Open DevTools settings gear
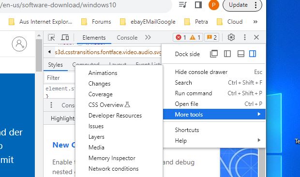The image size is (300, 177). [x=231, y=37]
